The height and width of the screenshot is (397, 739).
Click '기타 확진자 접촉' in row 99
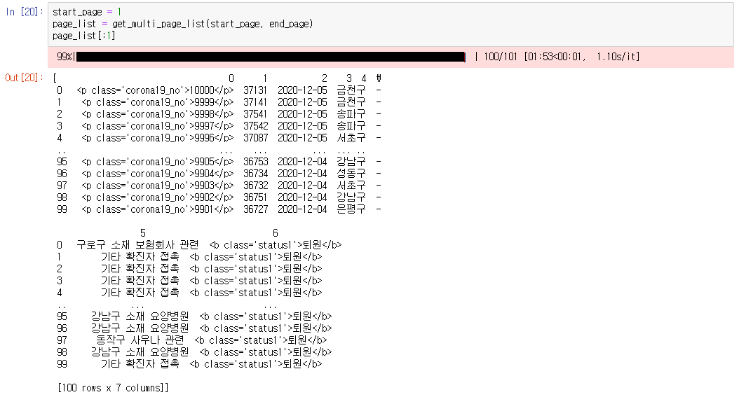pos(140,364)
